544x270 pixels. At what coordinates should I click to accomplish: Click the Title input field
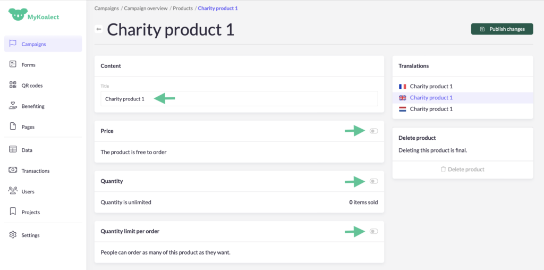click(x=239, y=99)
